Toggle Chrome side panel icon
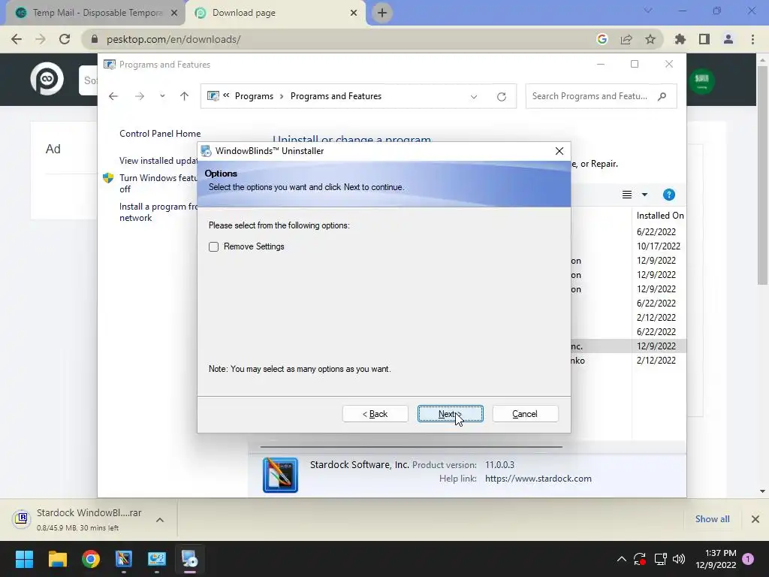 (704, 39)
